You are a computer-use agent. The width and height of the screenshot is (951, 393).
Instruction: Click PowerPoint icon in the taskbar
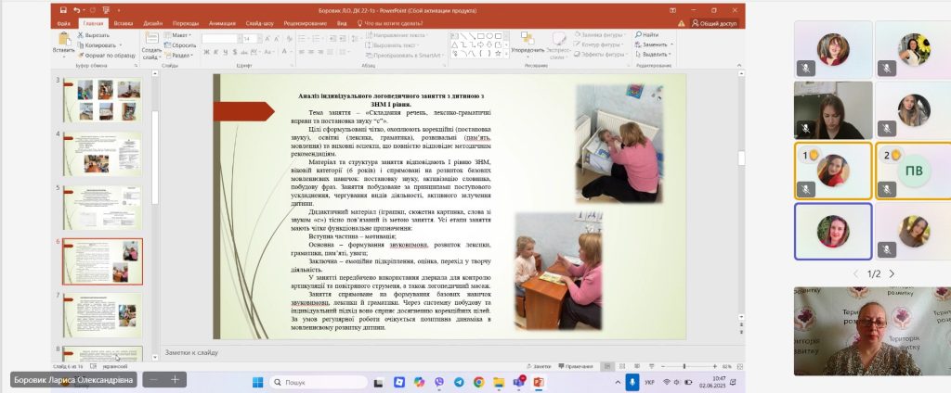[x=539, y=382]
